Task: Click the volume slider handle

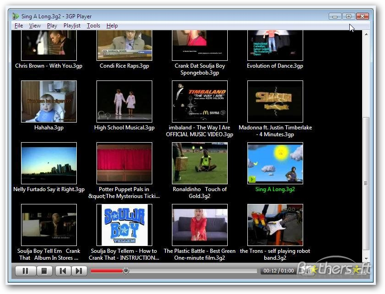Action: tap(329, 271)
